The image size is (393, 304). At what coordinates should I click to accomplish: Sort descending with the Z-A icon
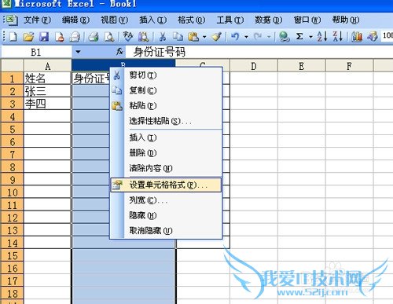338,37
